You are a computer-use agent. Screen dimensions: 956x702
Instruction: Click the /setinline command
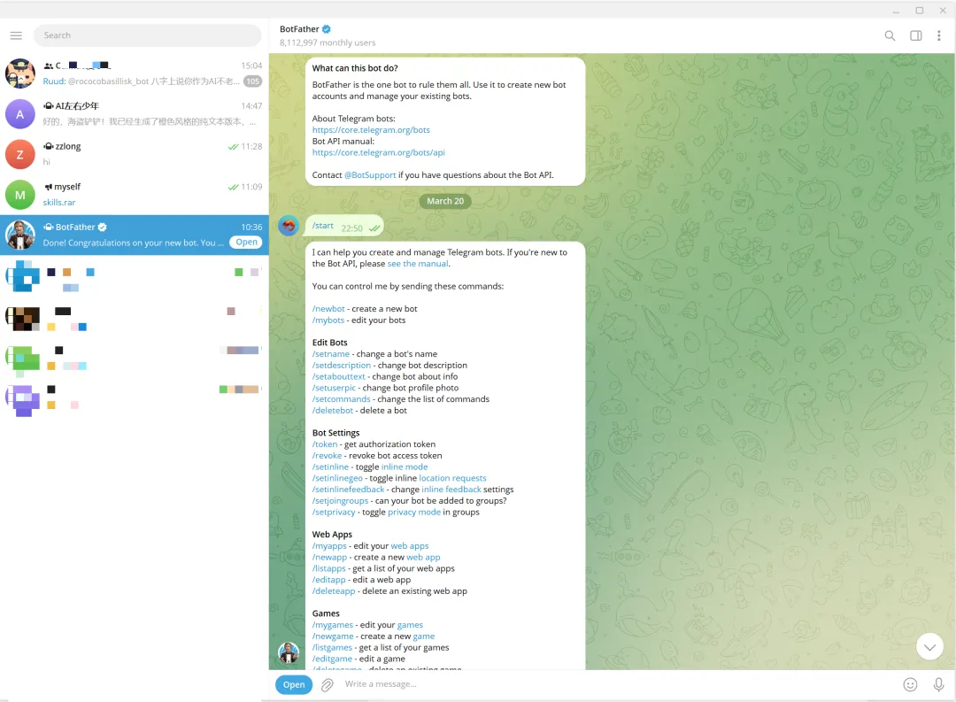tap(330, 467)
